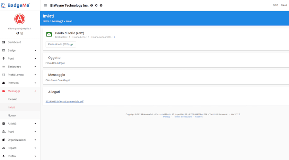This screenshot has height=160, width=289.
Task: Click the building icon beside Wayne Technology
Action: click(x=52, y=5)
